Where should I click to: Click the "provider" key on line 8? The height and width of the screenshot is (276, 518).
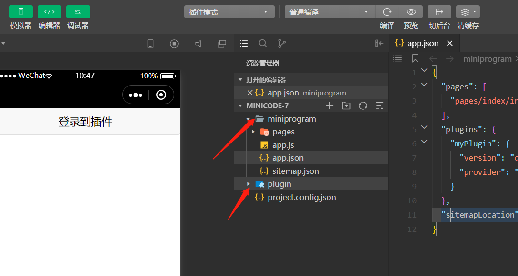click(x=483, y=172)
